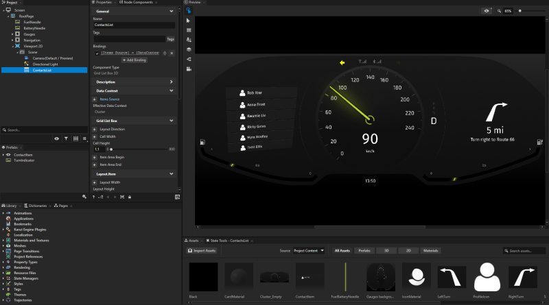Toggle visibility eye in Project panel toolbar
The width and height of the screenshot is (549, 305).
[x=57, y=138]
